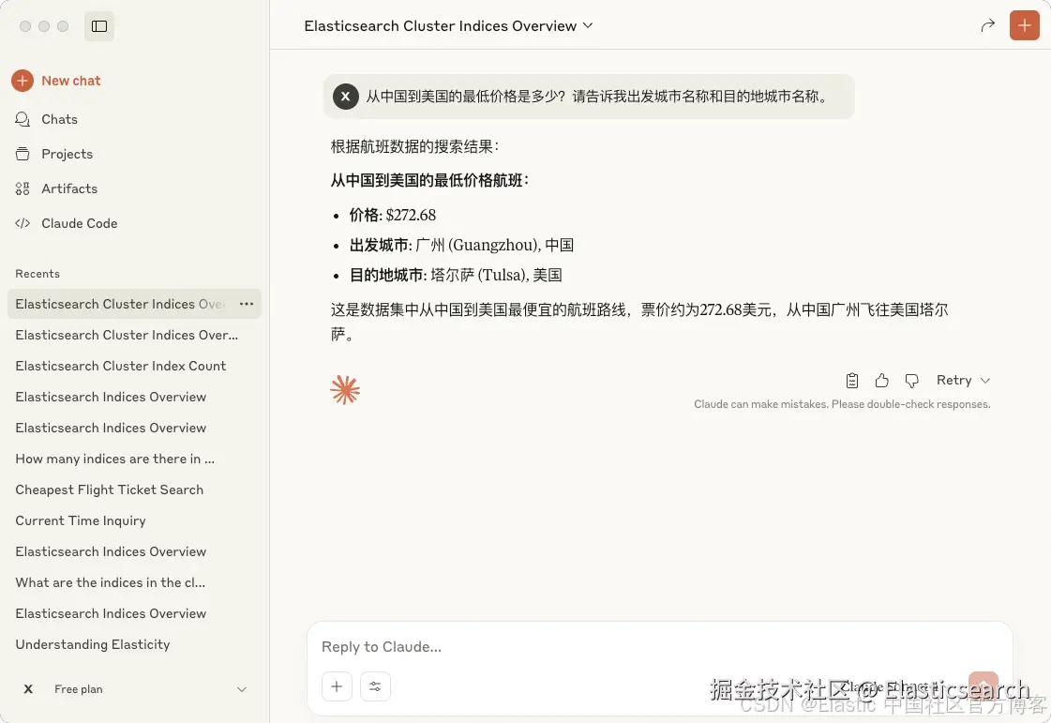Open options menu for selected recent chat
The image size is (1051, 723).
[x=247, y=304]
